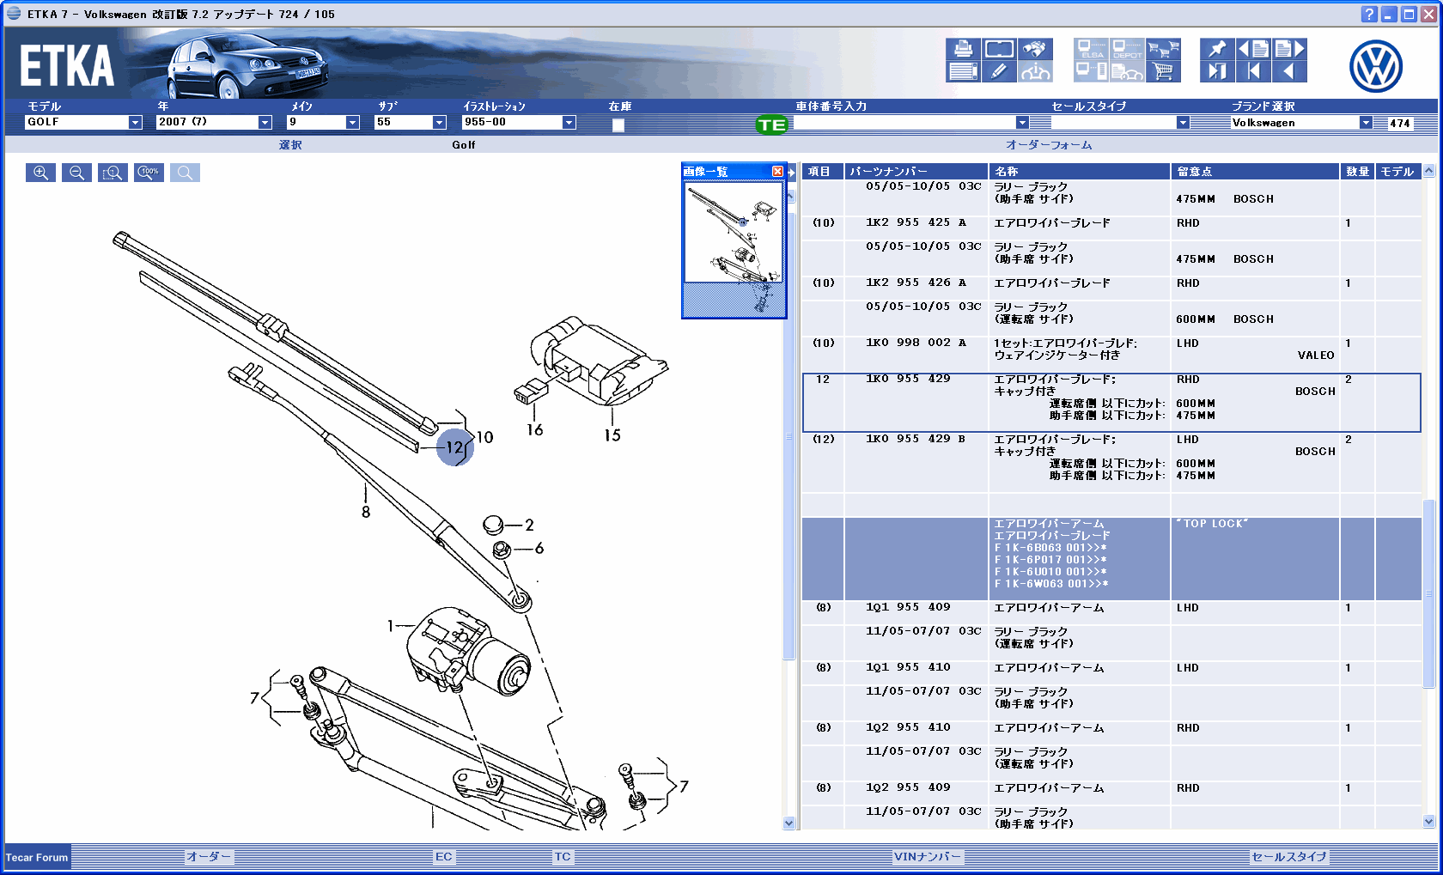
Task: Click the ELSA connection icon
Action: [x=1091, y=49]
